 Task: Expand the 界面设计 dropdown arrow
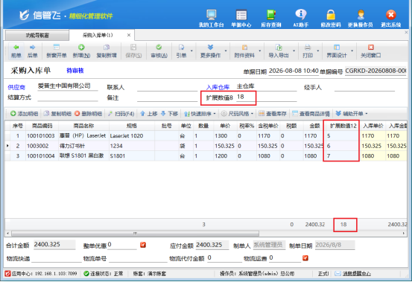click(352, 51)
